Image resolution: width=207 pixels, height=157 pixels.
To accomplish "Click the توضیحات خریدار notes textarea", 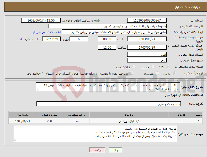I will click(x=95, y=134).
